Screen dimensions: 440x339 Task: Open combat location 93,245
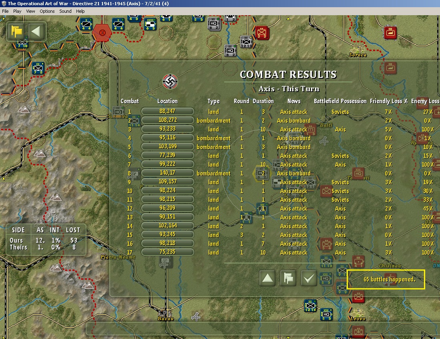[167, 235]
